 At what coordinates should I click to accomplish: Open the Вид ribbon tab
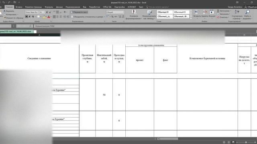tap(85, 7)
